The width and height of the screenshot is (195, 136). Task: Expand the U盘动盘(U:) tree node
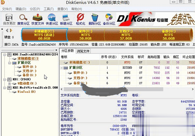9,84
